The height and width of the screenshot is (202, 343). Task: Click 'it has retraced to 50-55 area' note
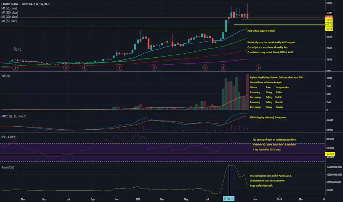(x=267, y=149)
